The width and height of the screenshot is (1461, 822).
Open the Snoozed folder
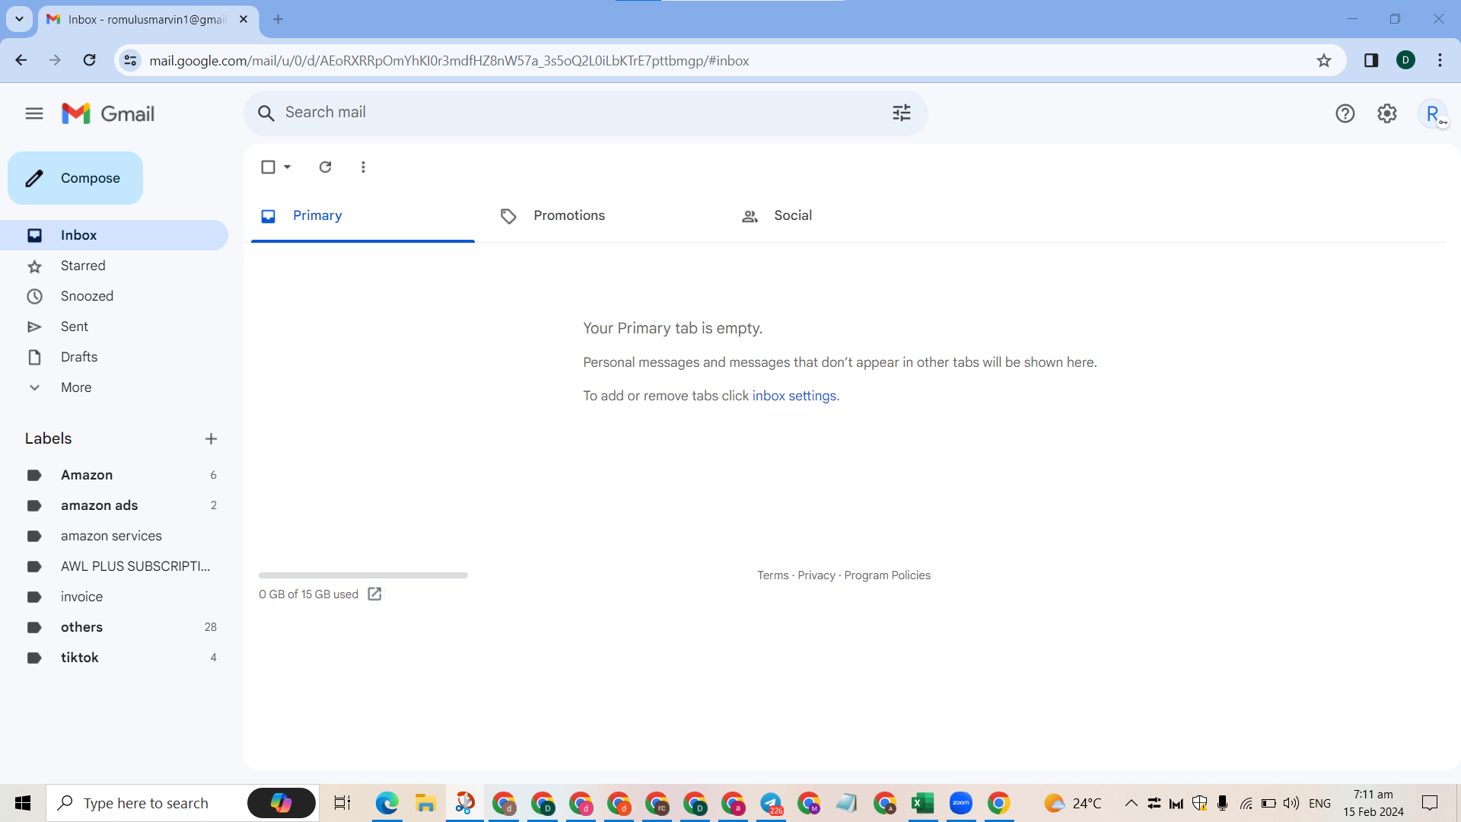pos(114,296)
